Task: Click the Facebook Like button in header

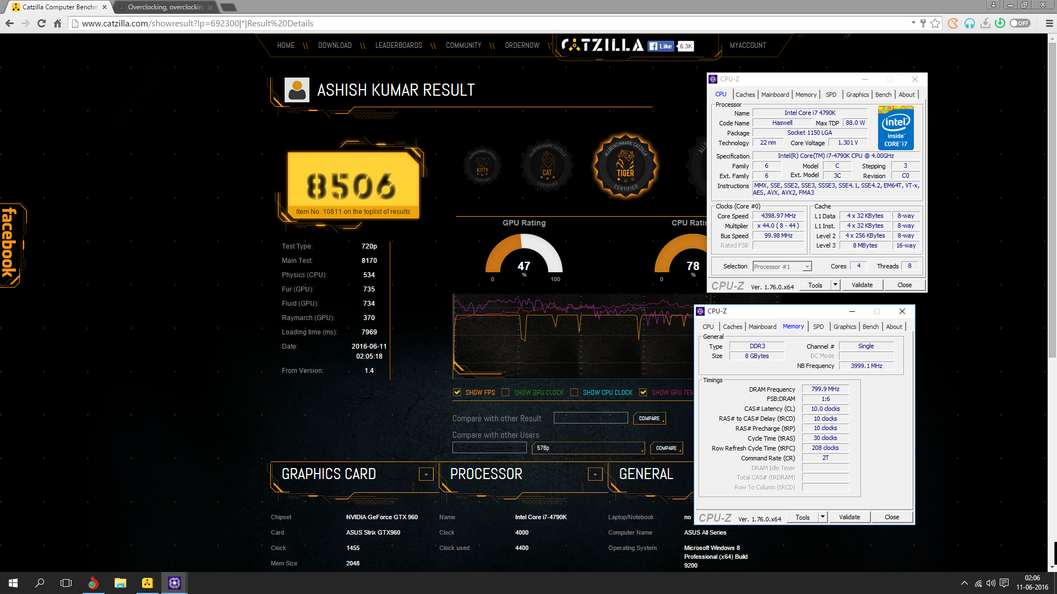Action: (x=661, y=46)
